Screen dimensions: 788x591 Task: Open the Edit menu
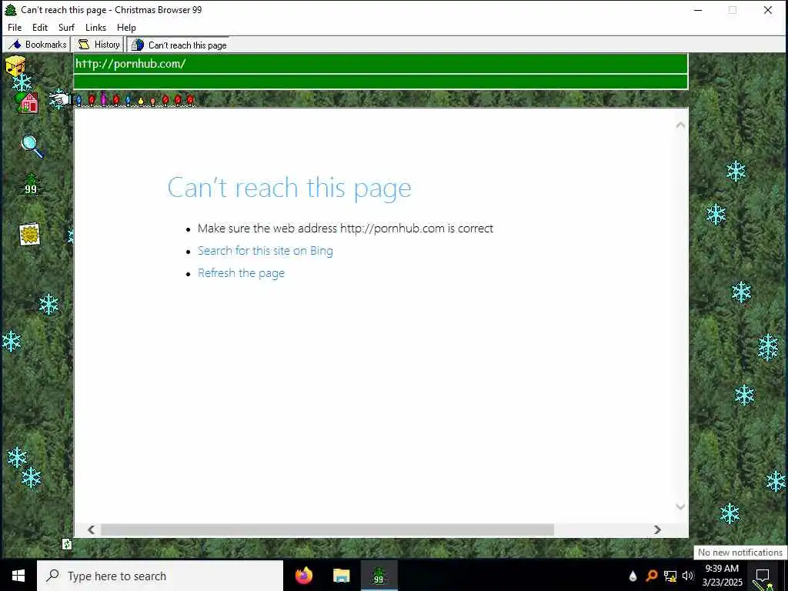click(x=40, y=28)
